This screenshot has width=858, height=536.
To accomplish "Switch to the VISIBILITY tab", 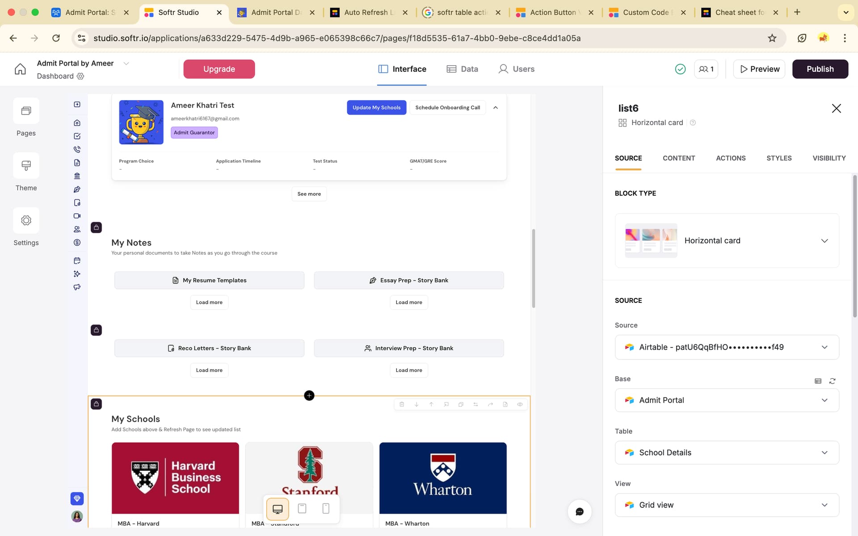I will pyautogui.click(x=829, y=158).
